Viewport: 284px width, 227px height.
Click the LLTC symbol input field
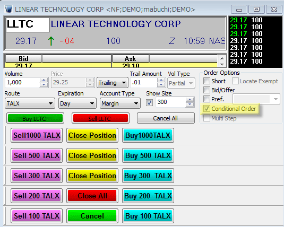pyautogui.click(x=28, y=25)
